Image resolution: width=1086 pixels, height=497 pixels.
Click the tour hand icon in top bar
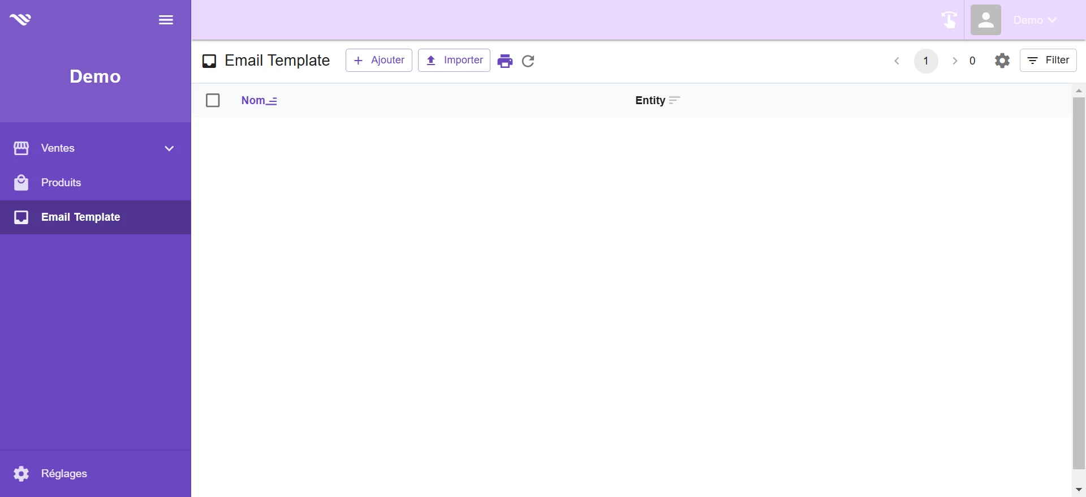pos(949,20)
